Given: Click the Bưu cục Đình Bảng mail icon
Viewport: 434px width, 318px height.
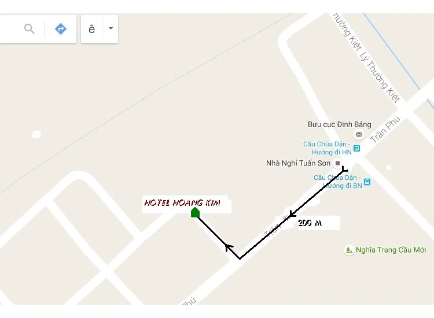Looking at the screenshot, I should [359, 135].
